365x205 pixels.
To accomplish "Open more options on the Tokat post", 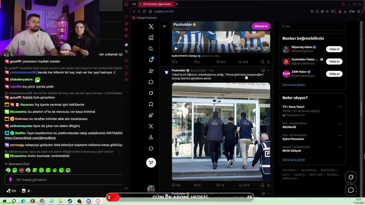I will (x=268, y=70).
